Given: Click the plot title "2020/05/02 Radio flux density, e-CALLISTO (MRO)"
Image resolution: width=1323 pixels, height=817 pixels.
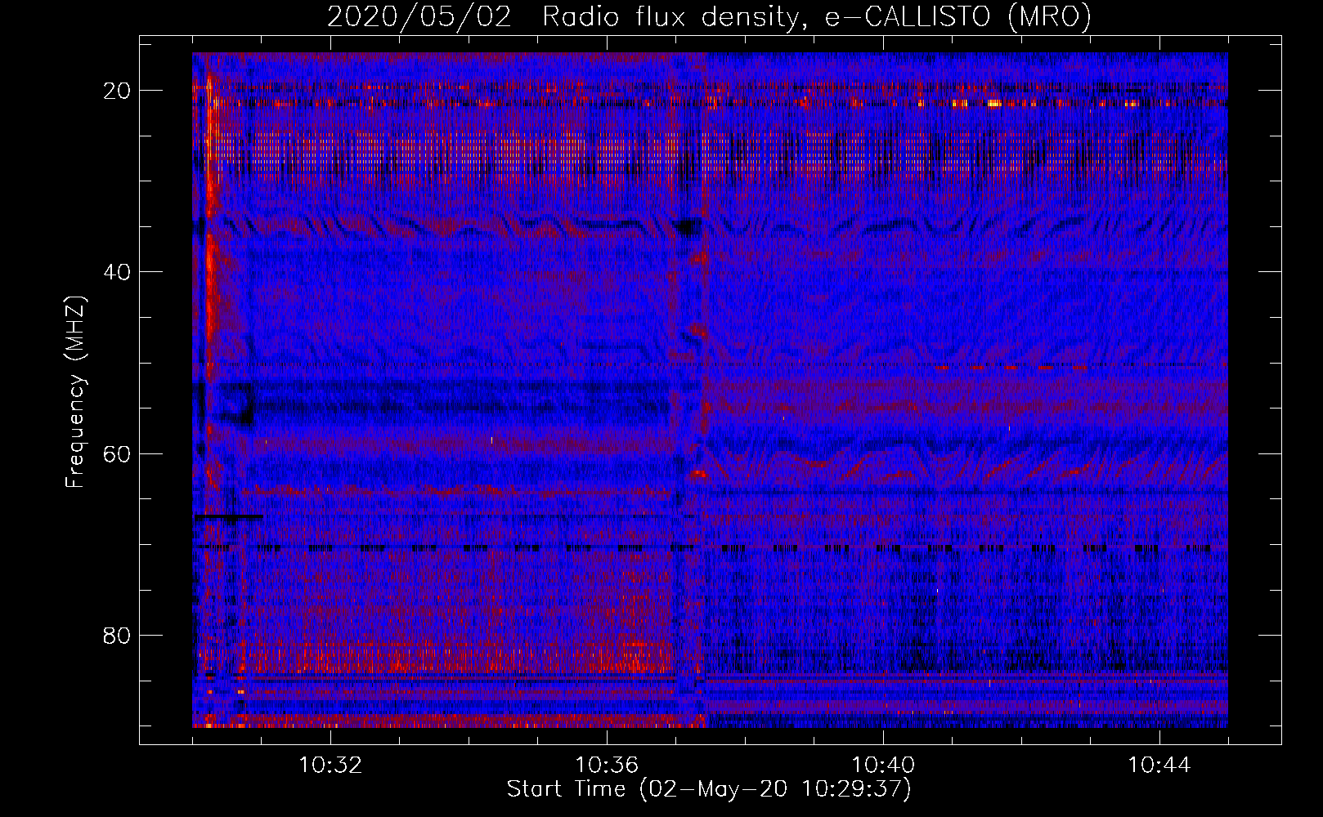Looking at the screenshot, I should 709,16.
